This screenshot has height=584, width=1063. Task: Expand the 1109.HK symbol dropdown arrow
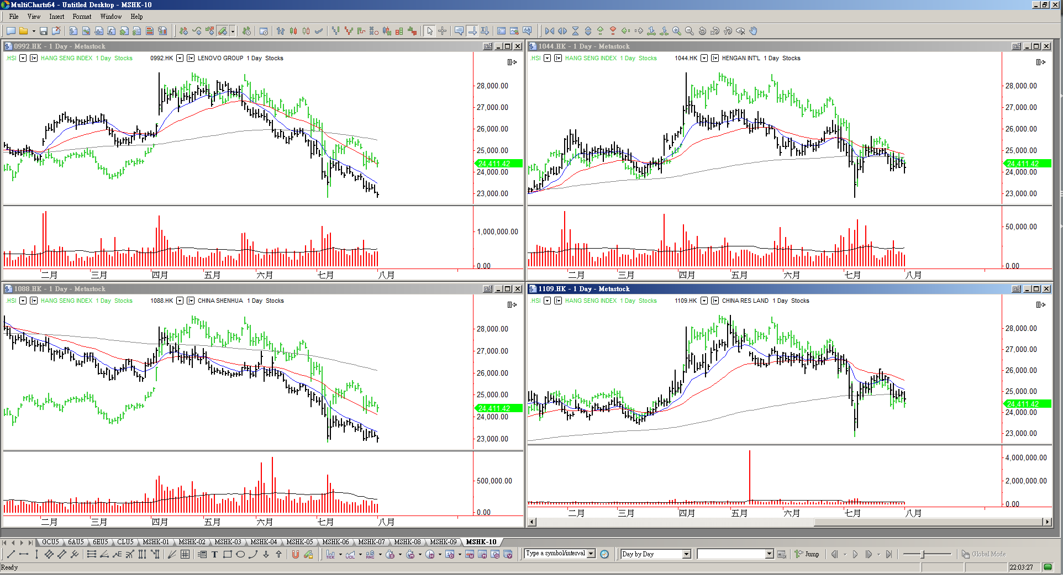(x=704, y=301)
